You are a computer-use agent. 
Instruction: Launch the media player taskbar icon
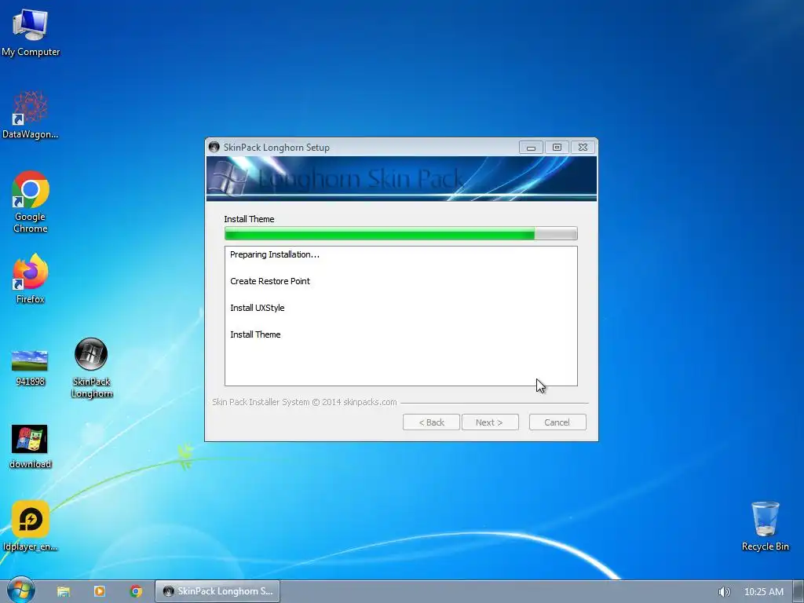[100, 591]
